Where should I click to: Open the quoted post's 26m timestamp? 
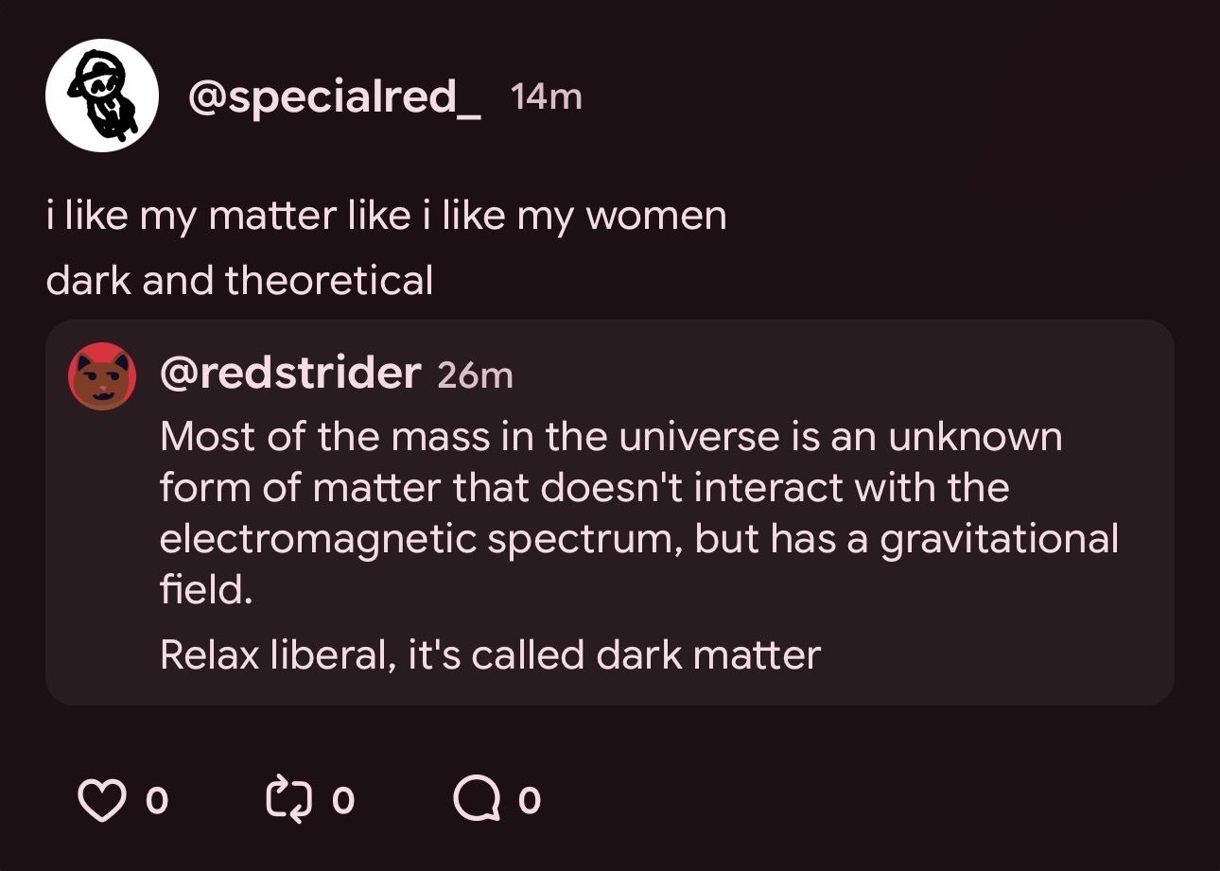[x=476, y=375]
